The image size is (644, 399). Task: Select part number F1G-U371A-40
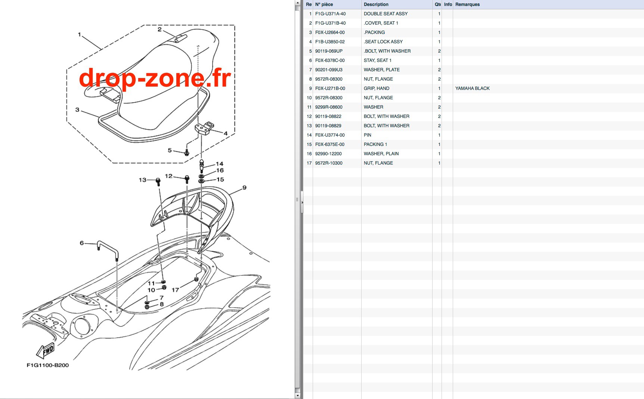click(x=330, y=14)
